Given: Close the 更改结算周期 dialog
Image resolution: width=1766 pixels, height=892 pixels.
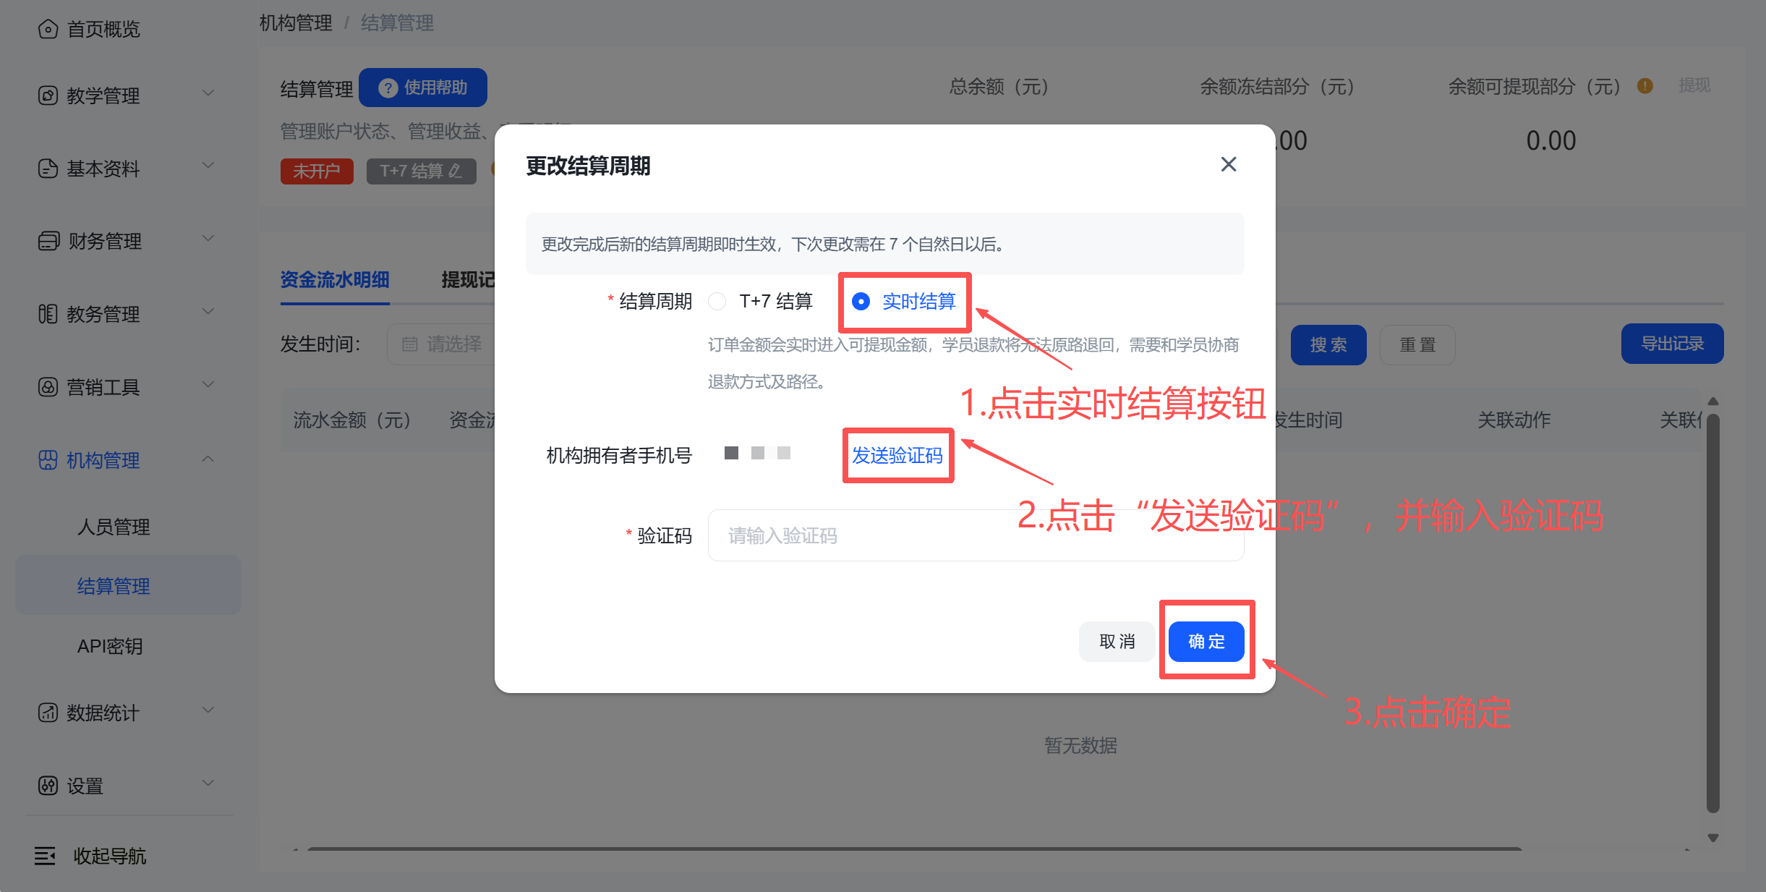Looking at the screenshot, I should [1228, 165].
